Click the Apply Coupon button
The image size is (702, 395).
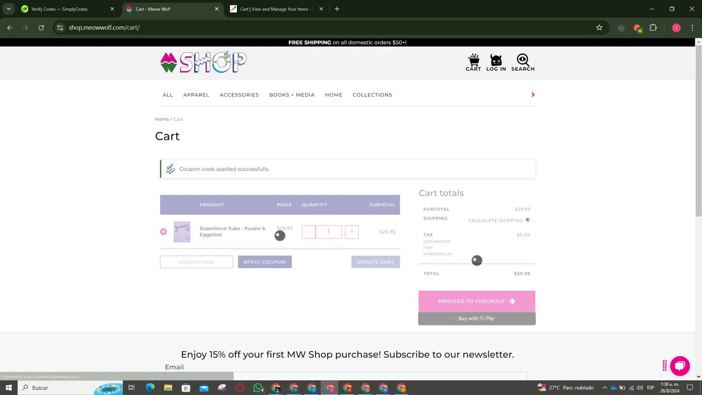tap(264, 262)
